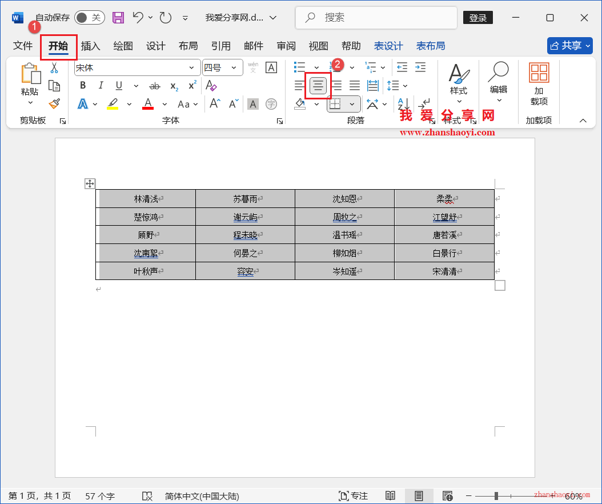This screenshot has height=504, width=602.
Task: Switch to the 表设计 tab
Action: 388,46
